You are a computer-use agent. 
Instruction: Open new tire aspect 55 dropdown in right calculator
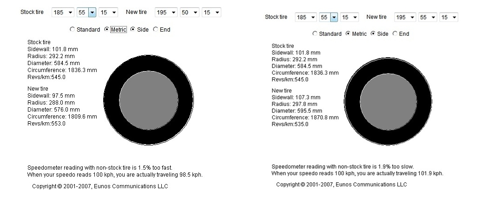[428, 17]
